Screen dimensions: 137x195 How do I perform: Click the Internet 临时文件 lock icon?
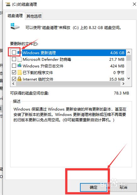click(x=20, y=79)
